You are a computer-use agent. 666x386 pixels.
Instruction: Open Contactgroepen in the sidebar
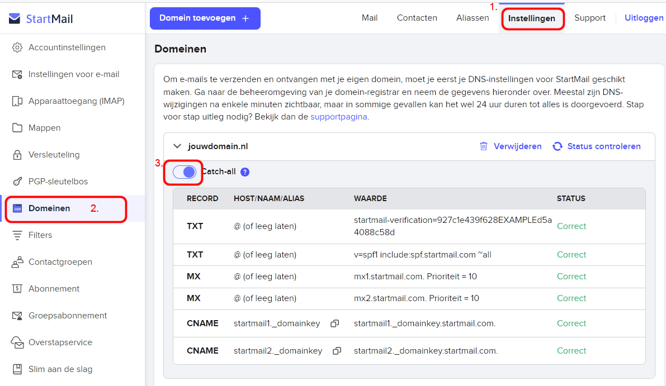60,262
